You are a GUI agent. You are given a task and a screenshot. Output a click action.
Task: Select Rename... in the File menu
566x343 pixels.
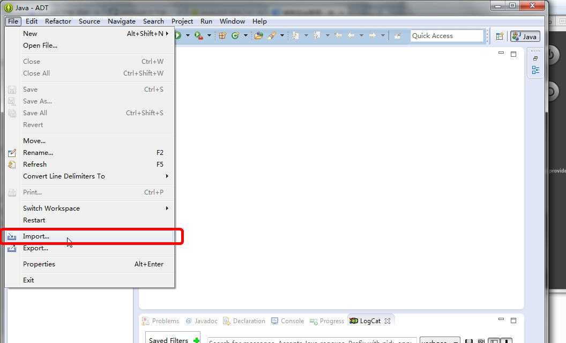pos(90,153)
